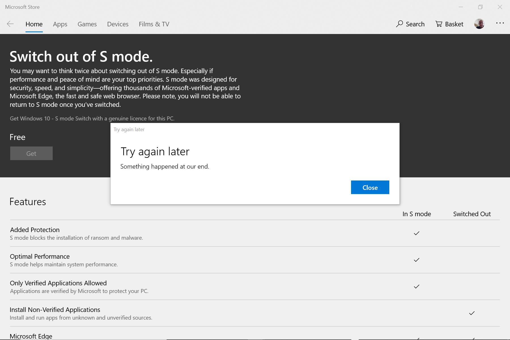The image size is (510, 340).
Task: Switch to the Home tab
Action: [x=34, y=24]
